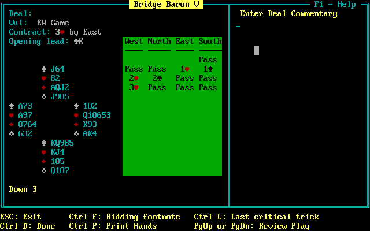Image resolution: width=370 pixels, height=231 pixels.
Task: Click West's heart holding A97
Action: [25, 115]
